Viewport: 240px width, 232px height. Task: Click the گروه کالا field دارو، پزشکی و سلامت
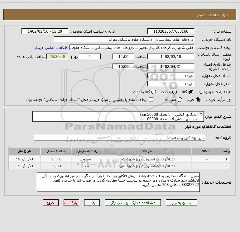click(x=119, y=138)
